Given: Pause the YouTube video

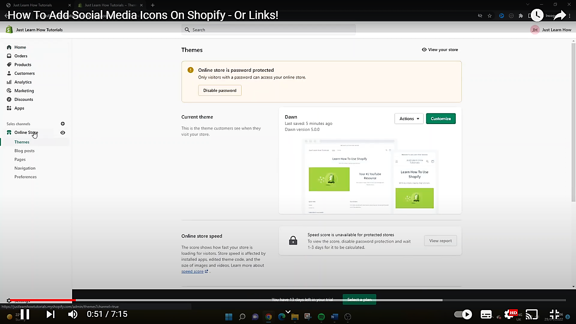Looking at the screenshot, I should (25, 314).
